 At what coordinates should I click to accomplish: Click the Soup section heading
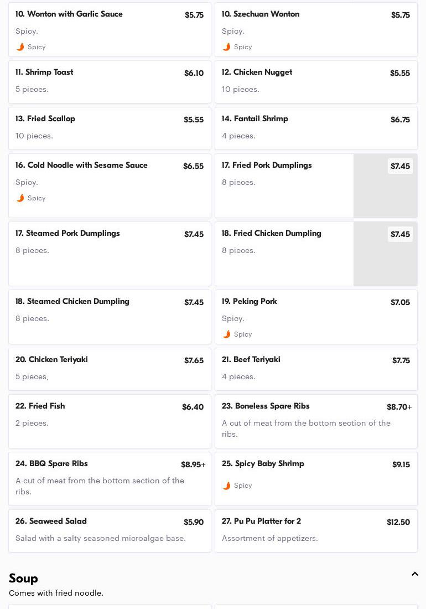click(x=23, y=578)
